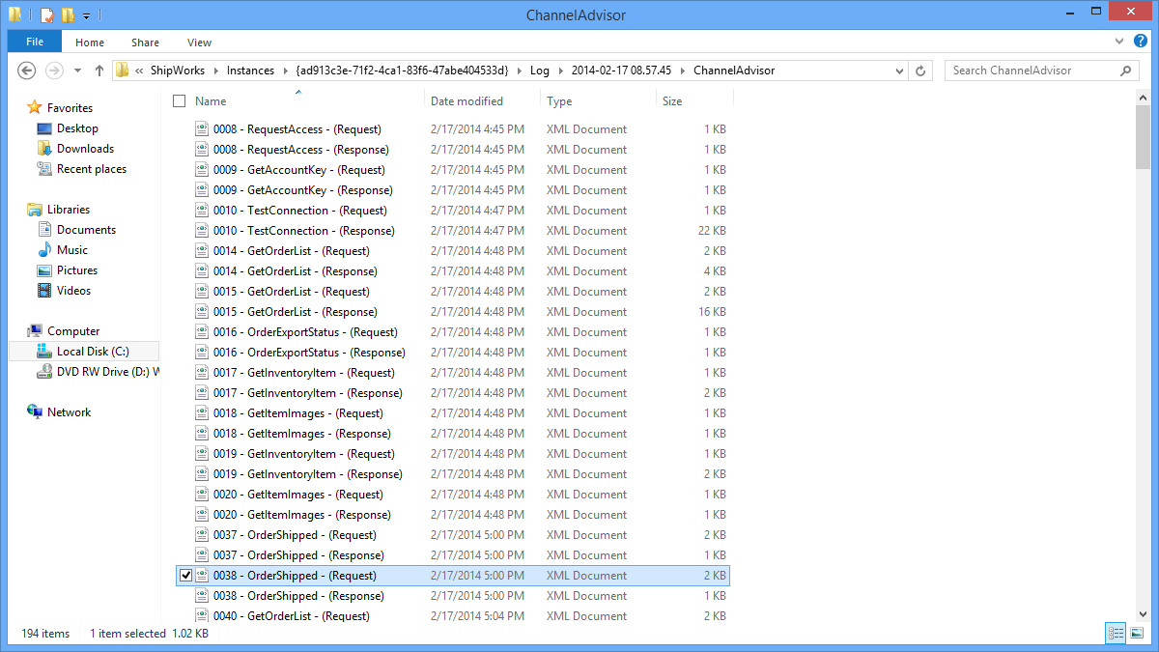
Task: Navigate to Instances in the address bar
Action: tap(250, 71)
